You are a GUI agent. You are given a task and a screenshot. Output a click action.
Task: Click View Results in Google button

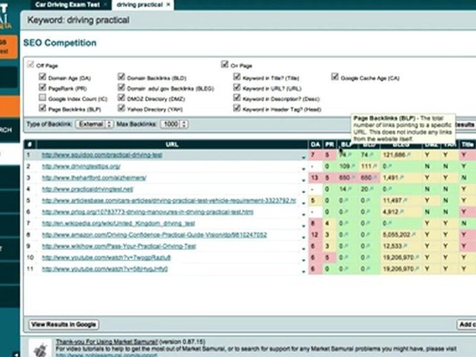pyautogui.click(x=64, y=324)
